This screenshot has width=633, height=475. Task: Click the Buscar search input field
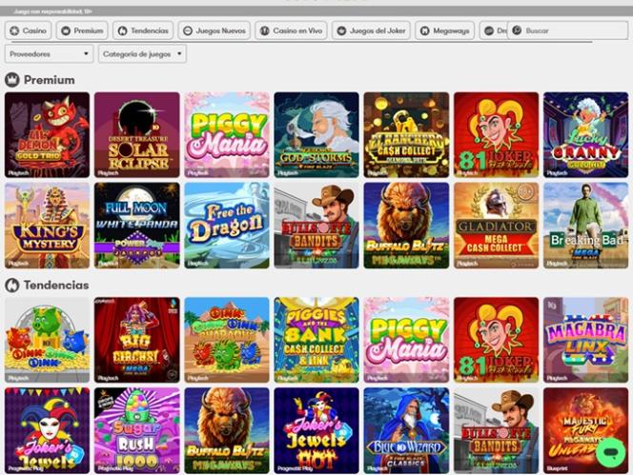pos(569,30)
